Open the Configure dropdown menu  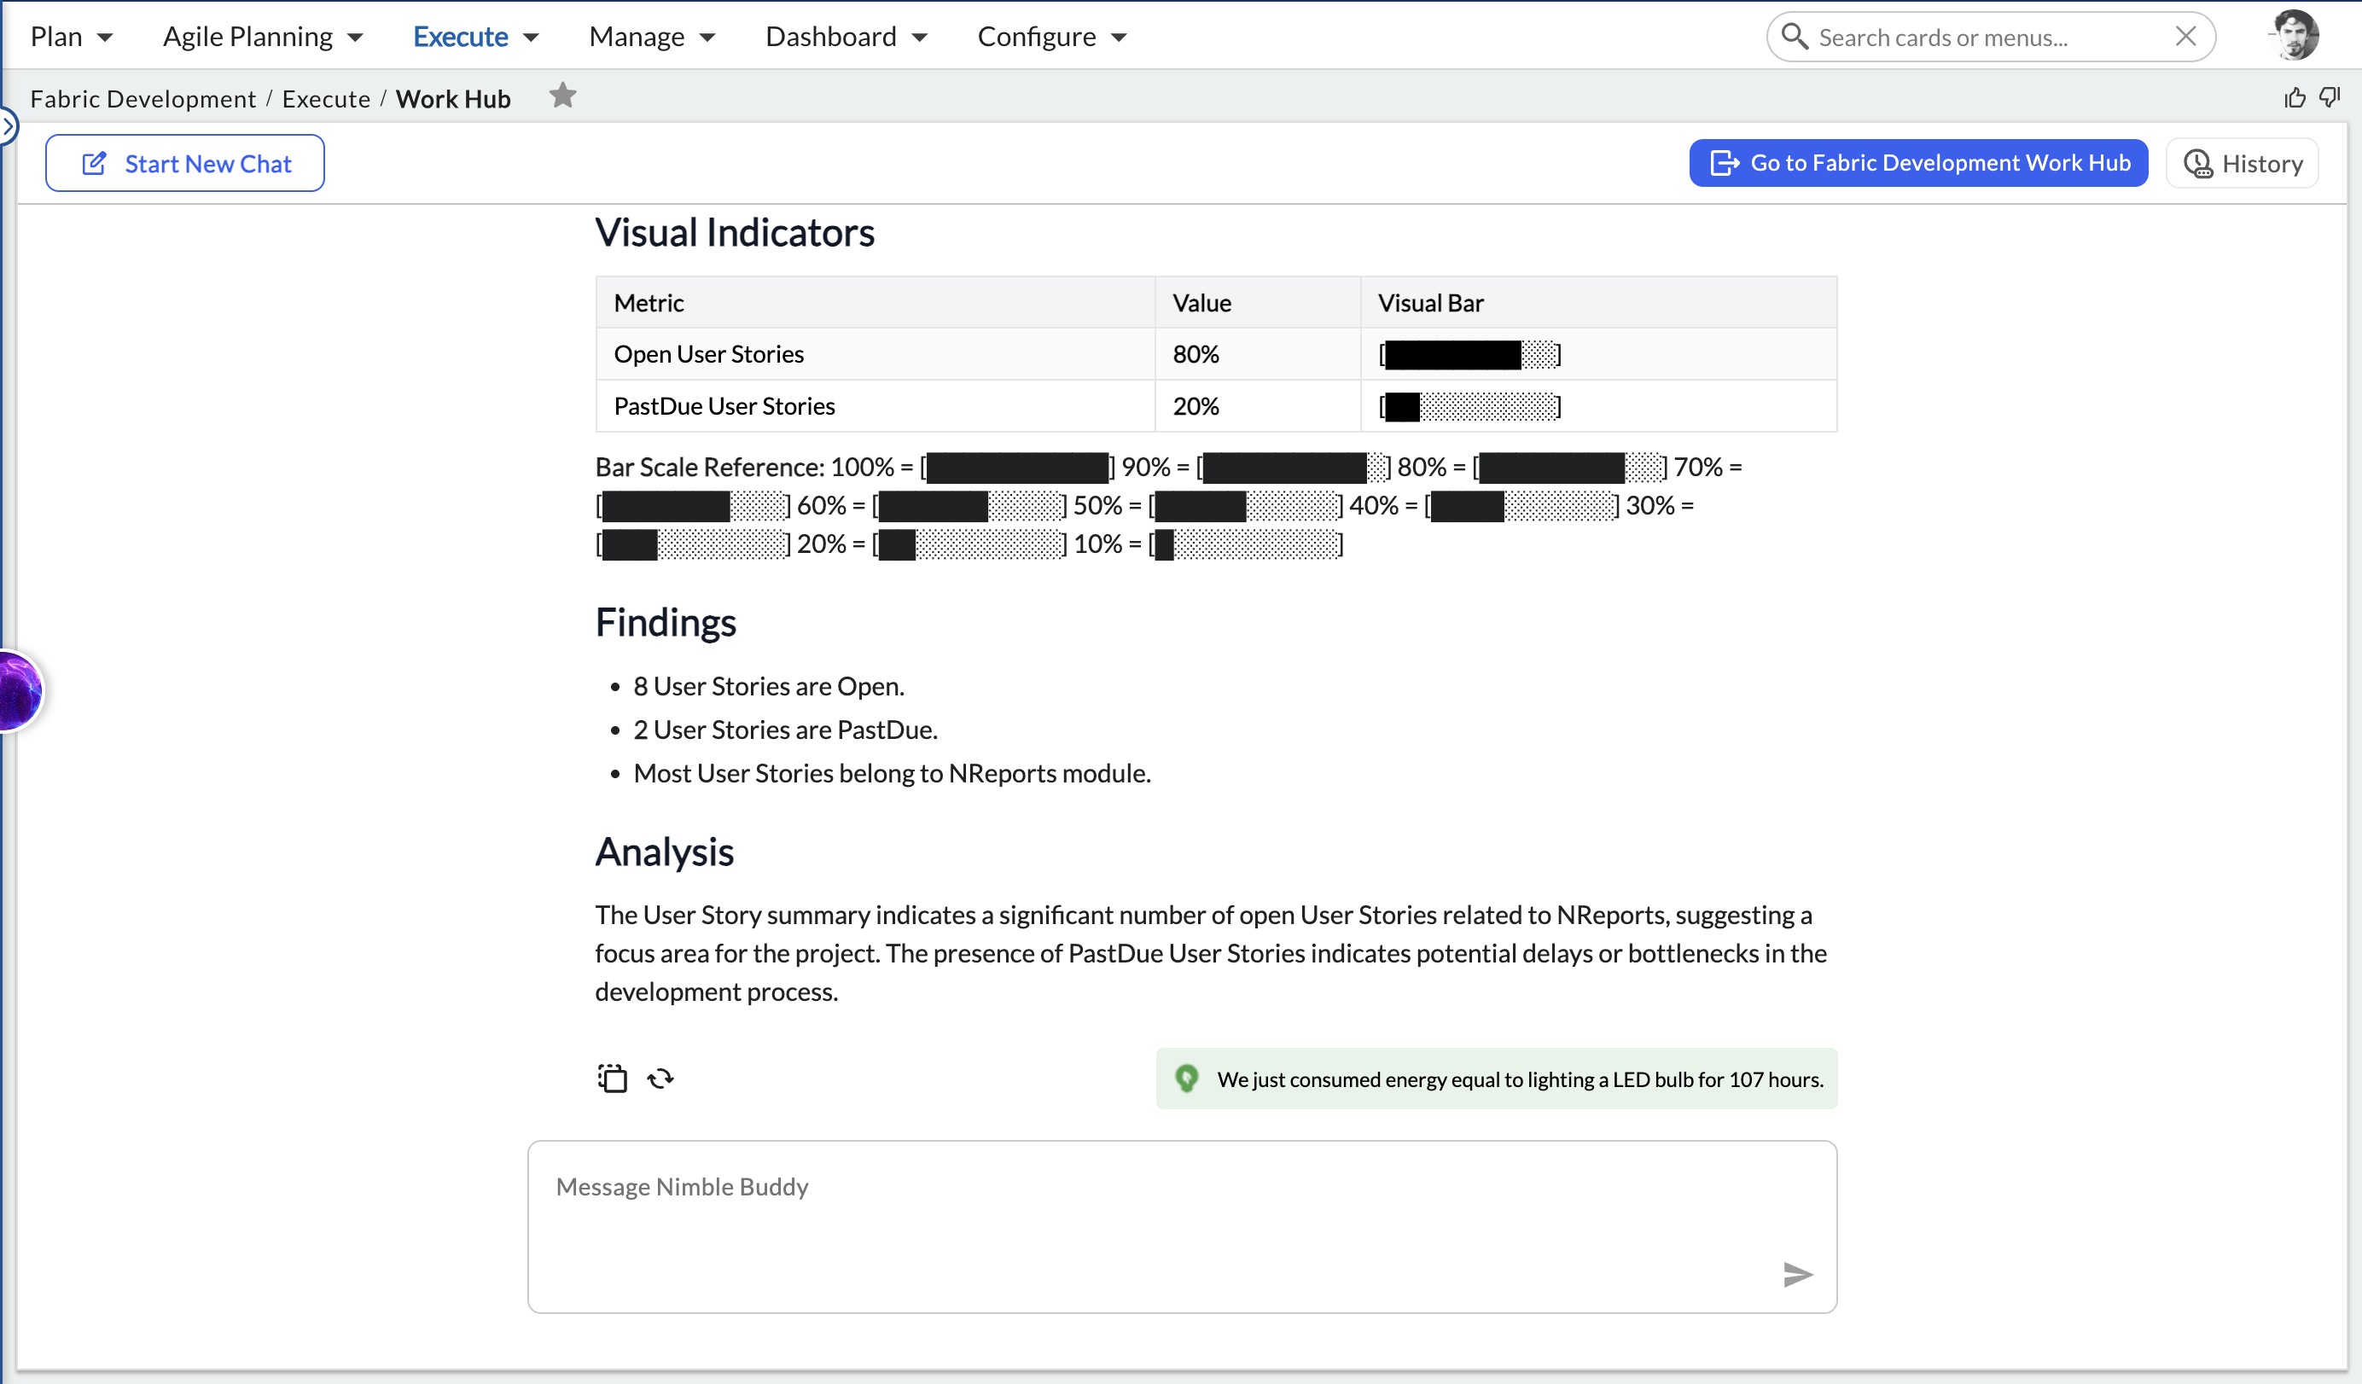click(1051, 37)
